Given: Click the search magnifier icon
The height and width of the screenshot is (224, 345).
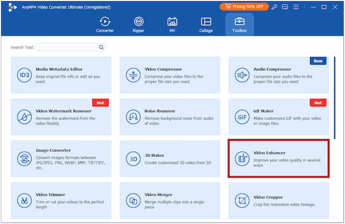Looking at the screenshot, I should (x=101, y=47).
